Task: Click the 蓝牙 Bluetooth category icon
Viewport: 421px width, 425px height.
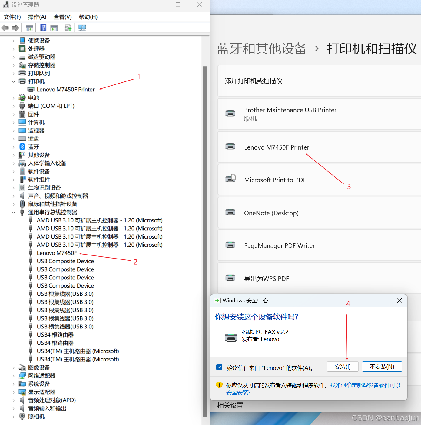Action: coord(22,147)
